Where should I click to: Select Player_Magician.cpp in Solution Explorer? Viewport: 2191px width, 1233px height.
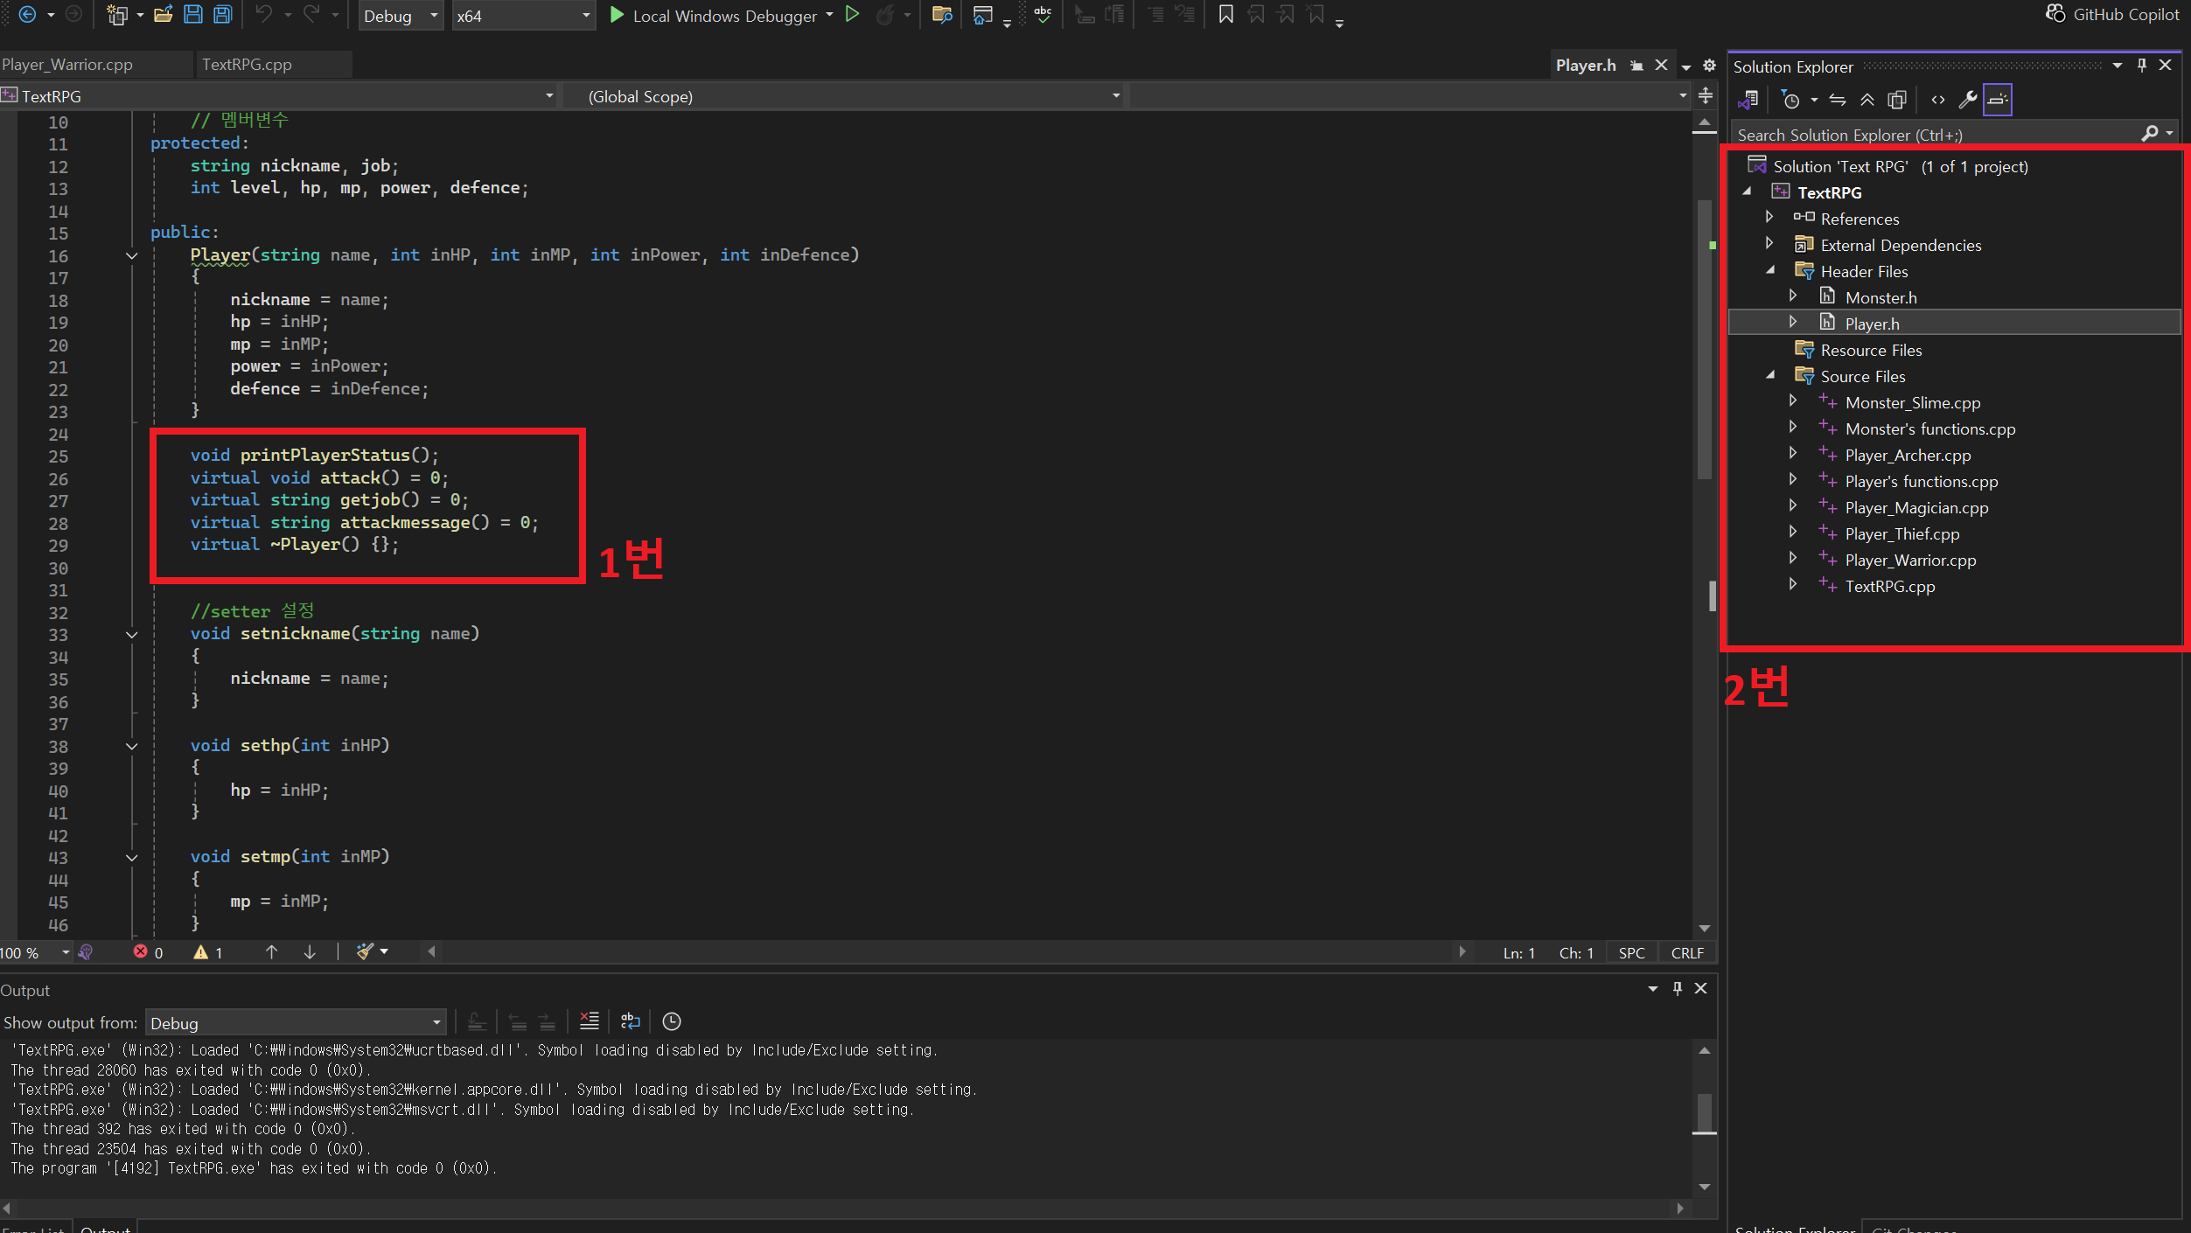1916,508
